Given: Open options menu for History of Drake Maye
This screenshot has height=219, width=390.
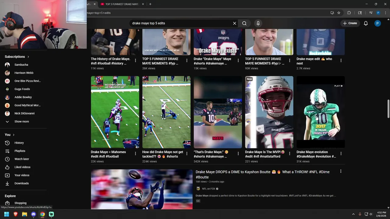Looking at the screenshot, I should 136,61.
